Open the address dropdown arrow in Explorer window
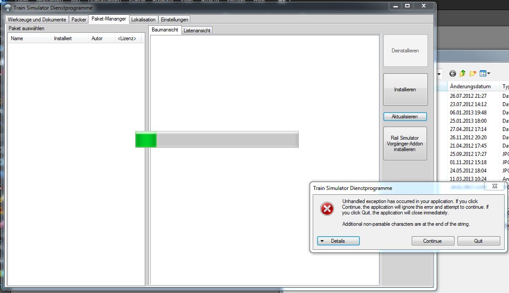Screen dimensions: 509x293 click(439, 74)
